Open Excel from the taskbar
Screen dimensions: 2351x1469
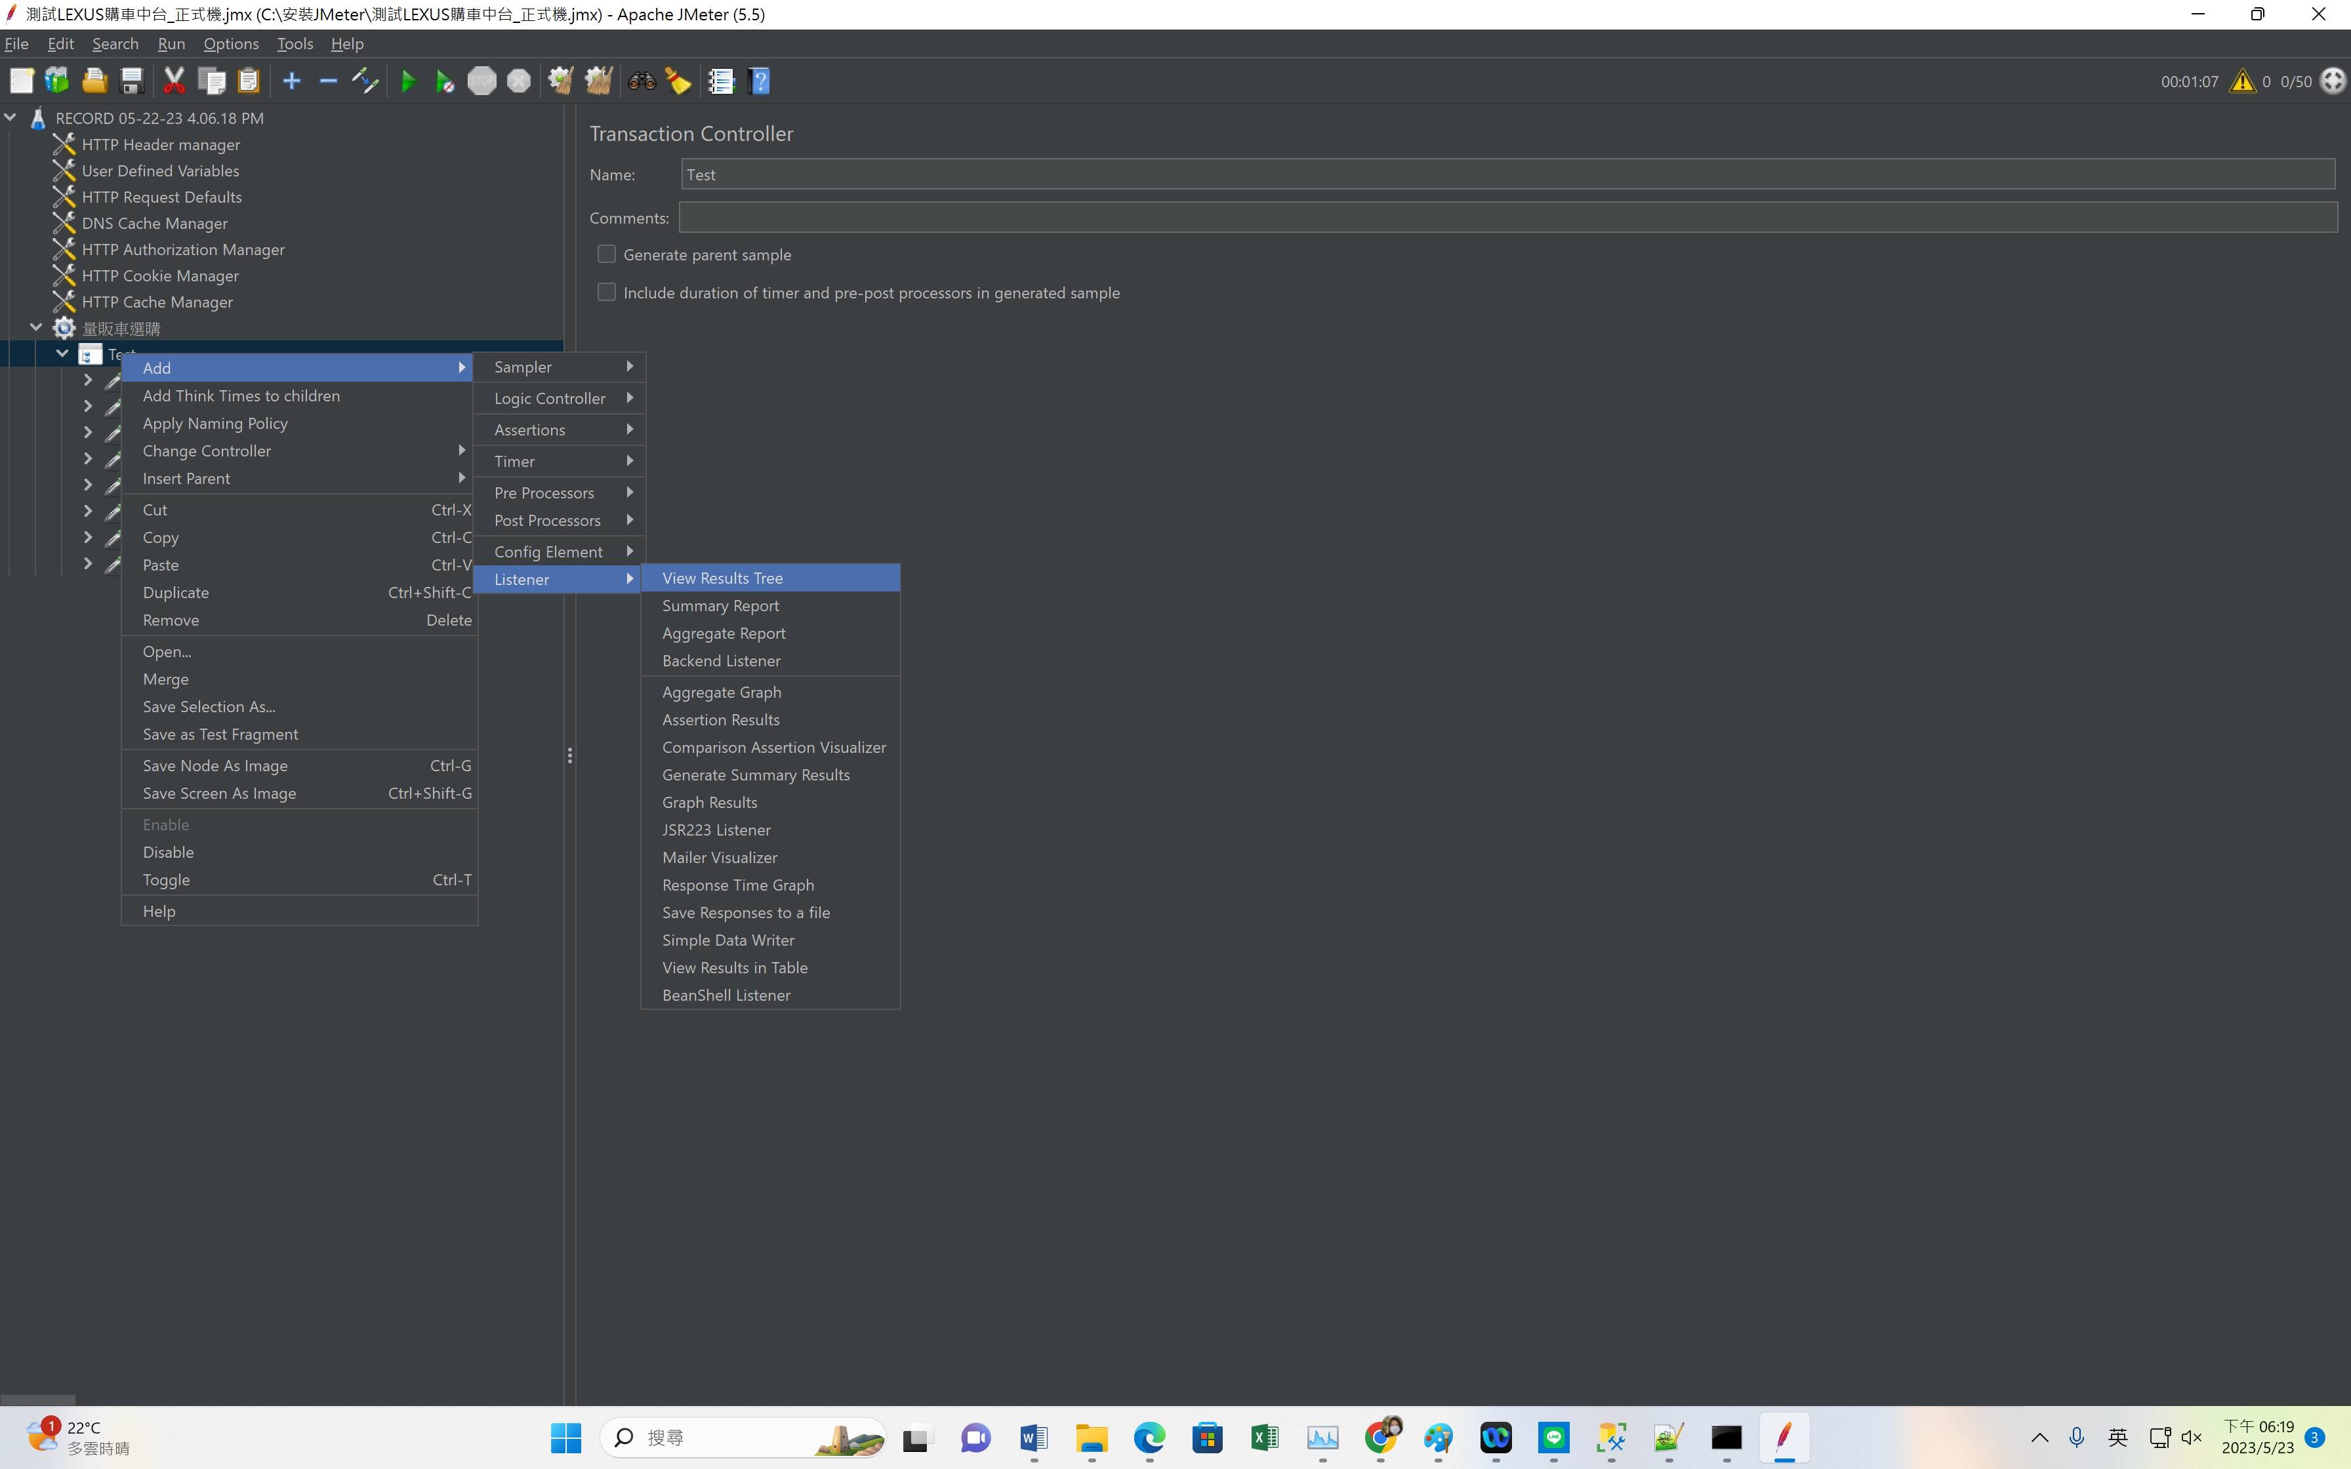click(x=1265, y=1438)
